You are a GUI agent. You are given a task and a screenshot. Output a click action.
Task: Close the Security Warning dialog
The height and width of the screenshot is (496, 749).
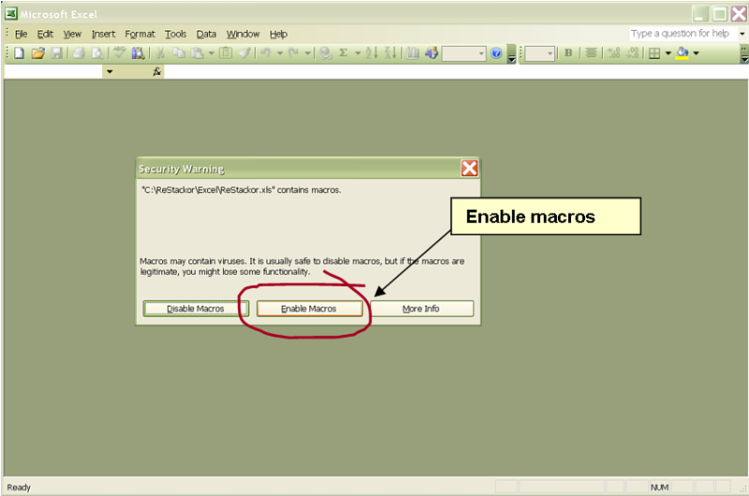469,168
